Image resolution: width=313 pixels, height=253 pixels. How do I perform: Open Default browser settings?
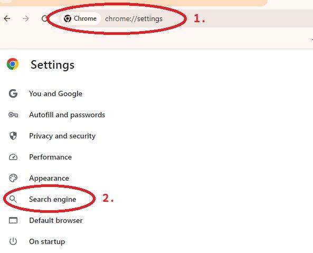click(x=56, y=220)
